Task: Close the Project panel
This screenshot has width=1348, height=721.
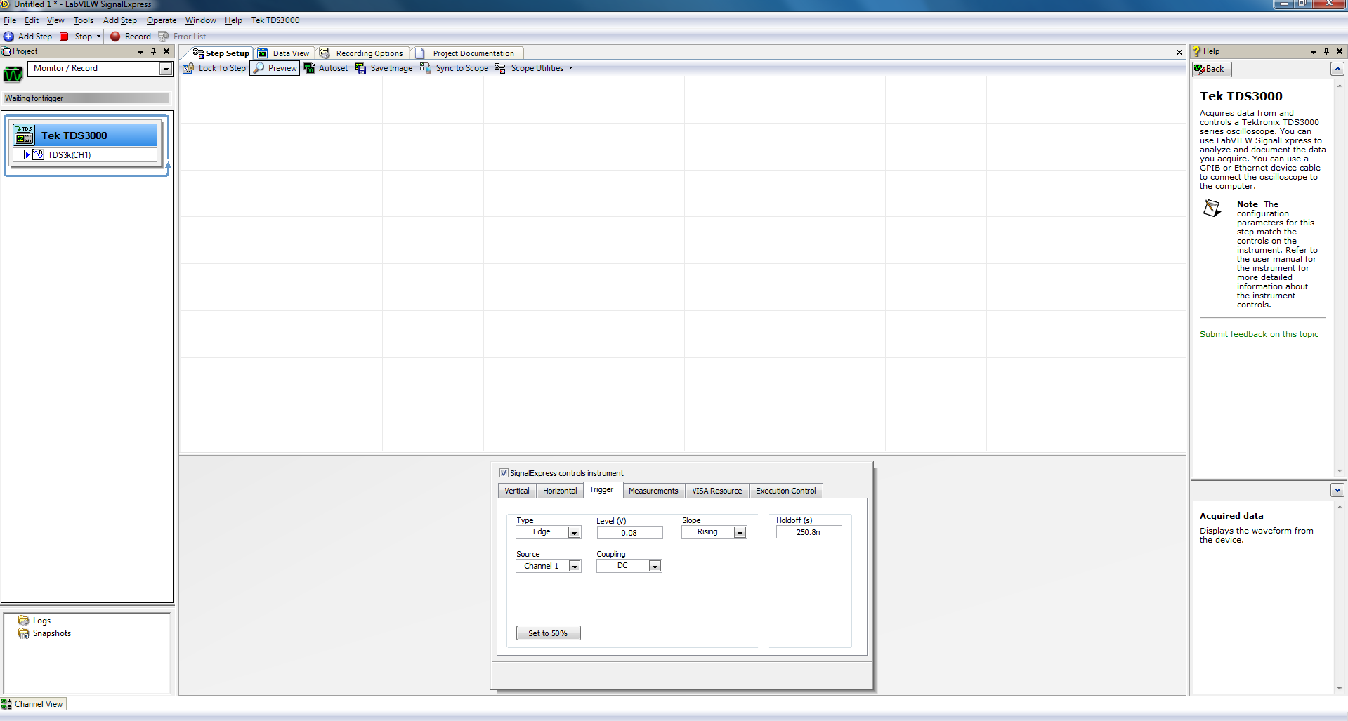Action: [166, 51]
